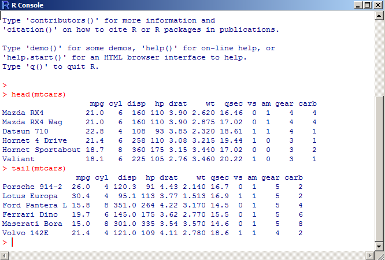Click the R Console title bar text

(27, 5)
